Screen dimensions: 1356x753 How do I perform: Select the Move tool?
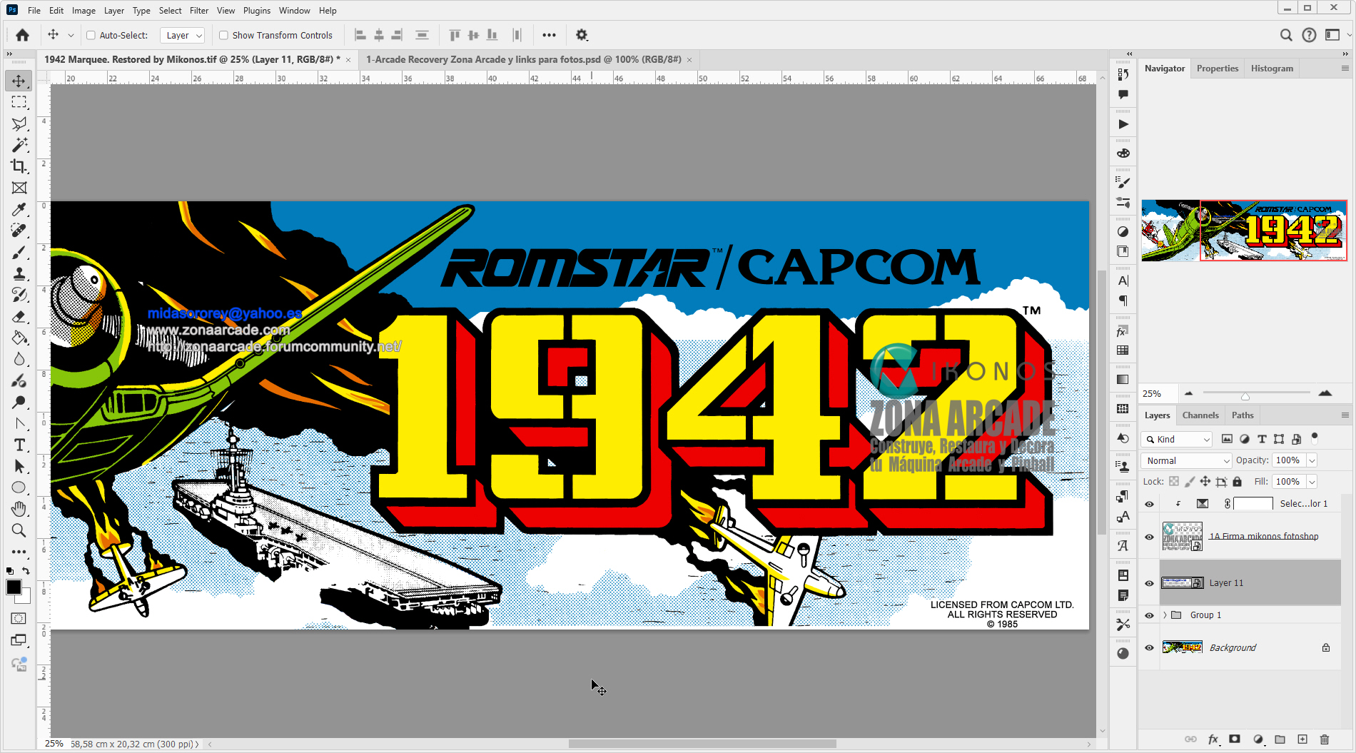[x=19, y=81]
